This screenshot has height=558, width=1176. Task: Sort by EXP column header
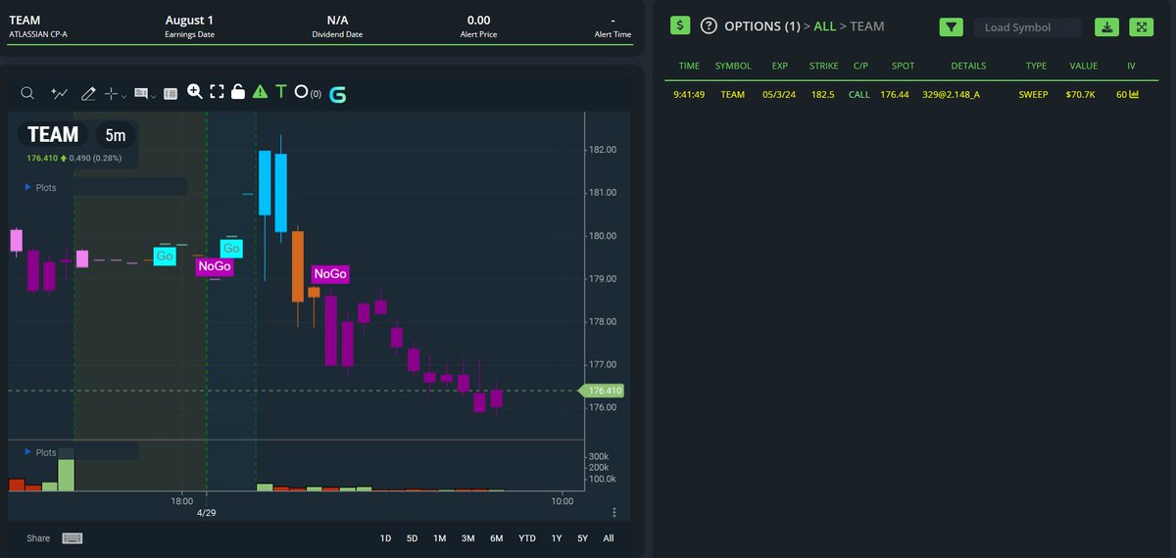pos(780,66)
